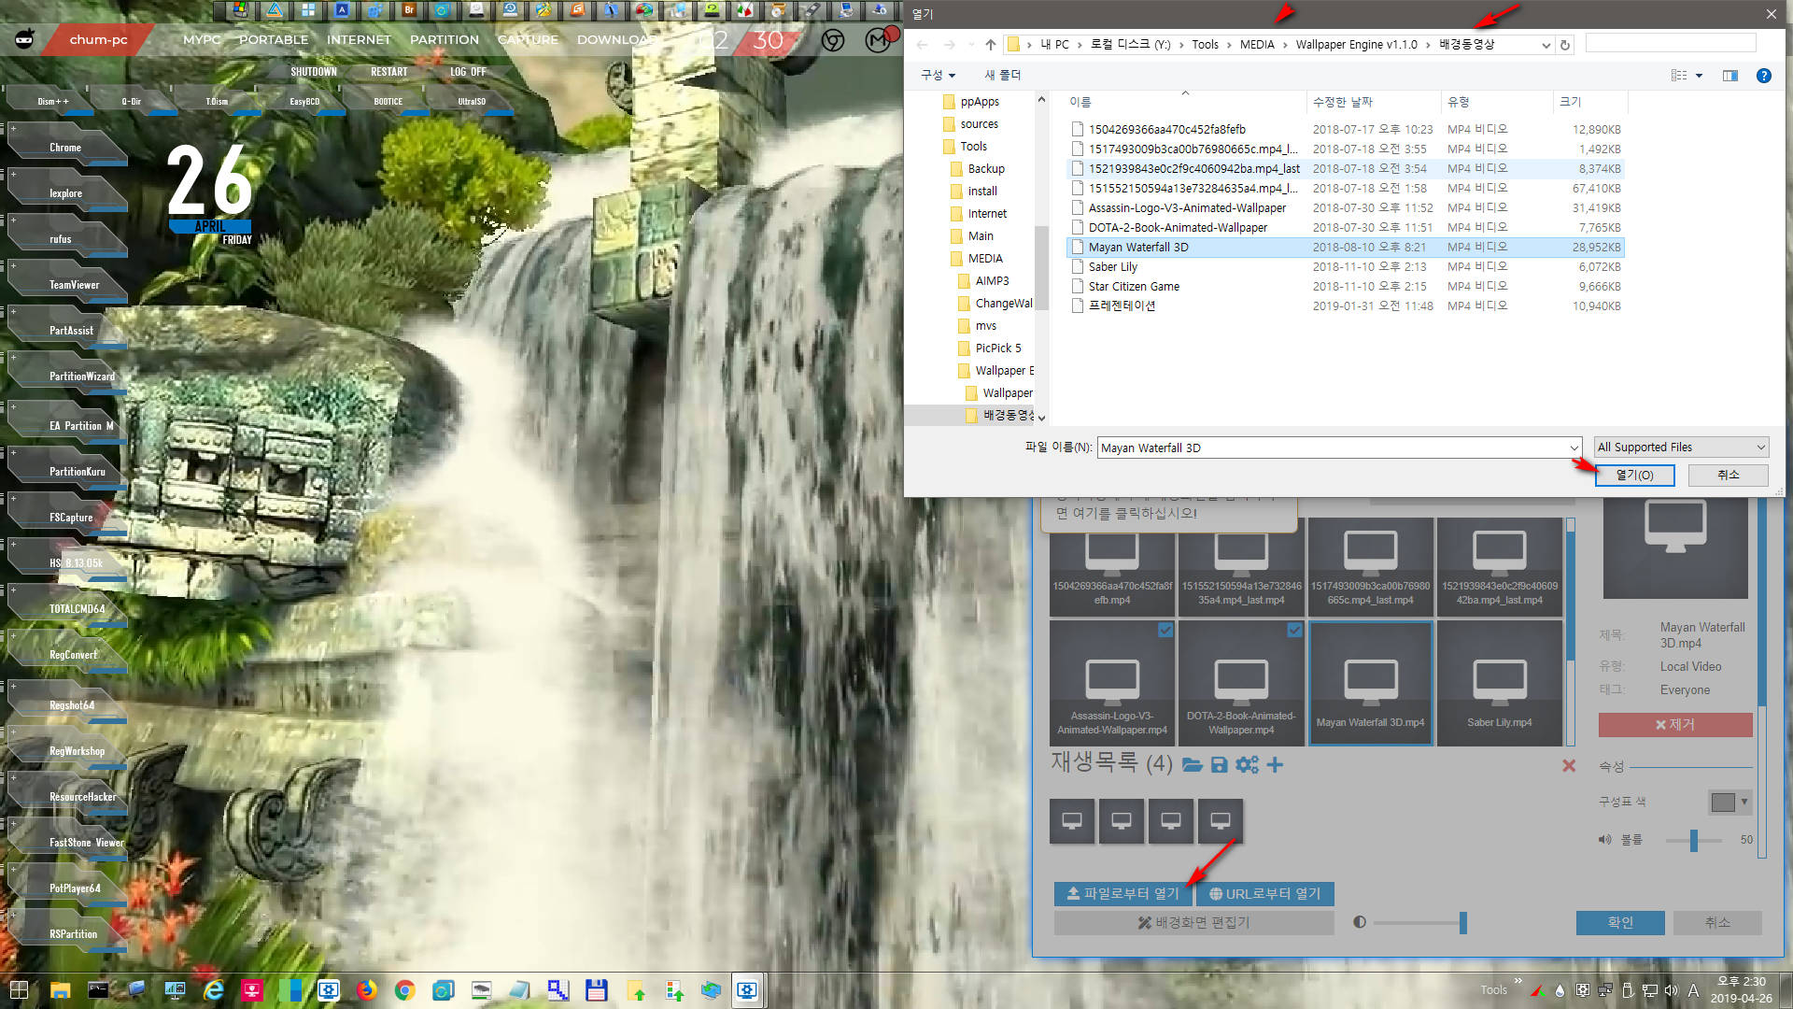Expand the file type filter dropdown
This screenshot has height=1009, width=1793.
[1760, 448]
